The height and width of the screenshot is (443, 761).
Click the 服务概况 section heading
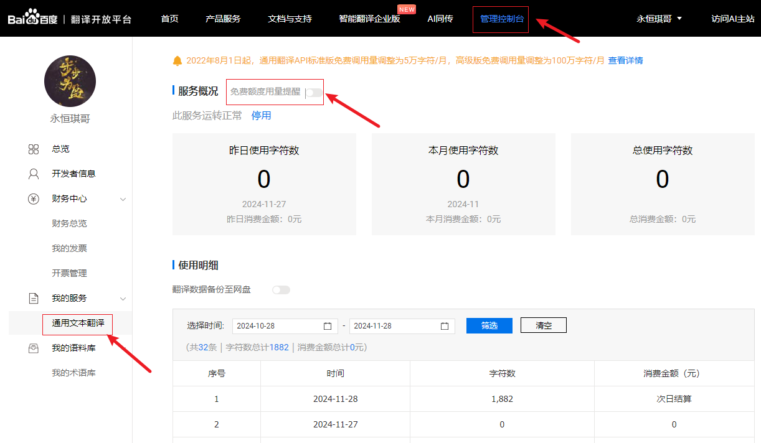point(198,91)
